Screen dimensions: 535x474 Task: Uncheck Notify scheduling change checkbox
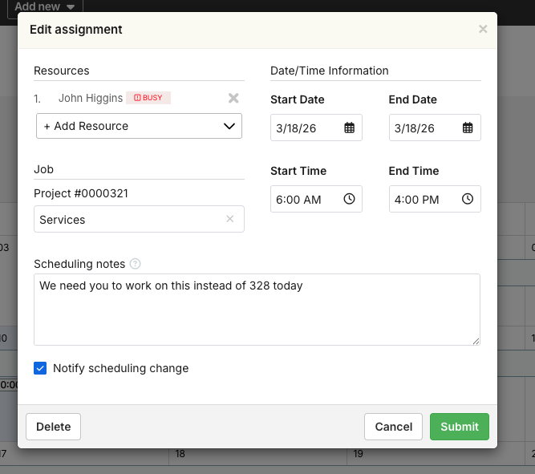pyautogui.click(x=40, y=368)
